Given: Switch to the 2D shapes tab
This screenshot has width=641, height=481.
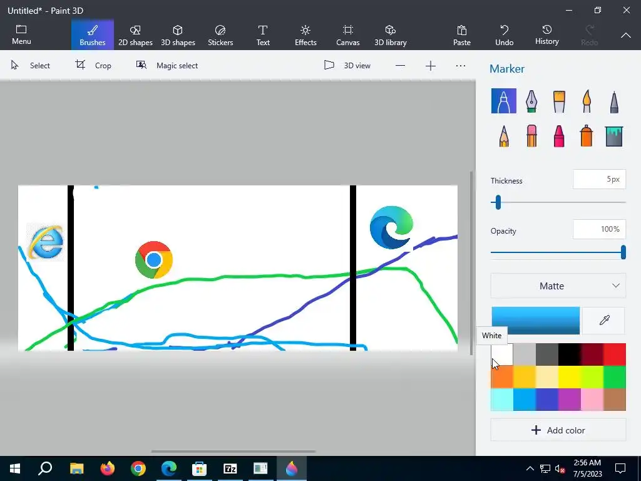Looking at the screenshot, I should pos(135,36).
